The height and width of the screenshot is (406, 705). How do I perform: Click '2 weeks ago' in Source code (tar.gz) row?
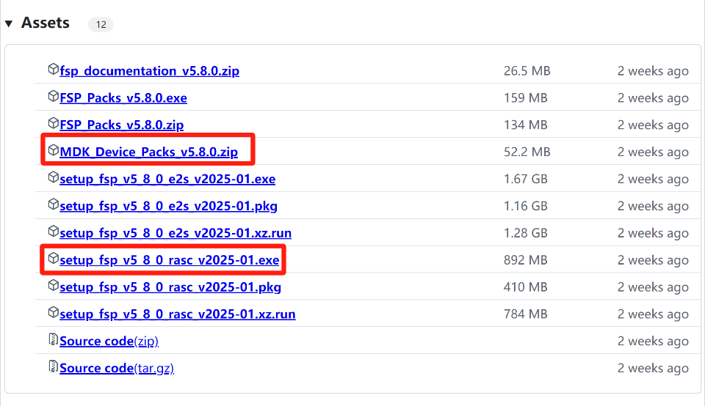coord(653,368)
